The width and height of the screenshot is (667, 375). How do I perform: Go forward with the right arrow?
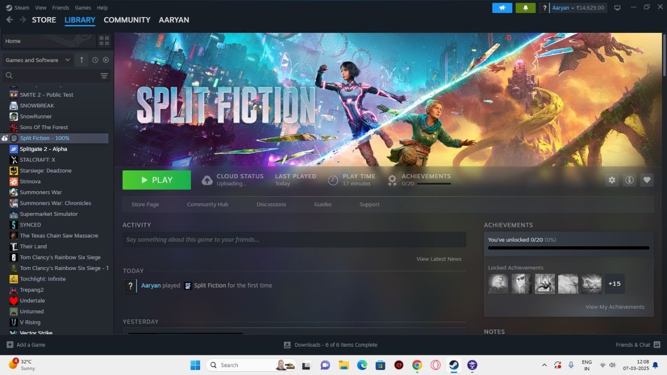[x=22, y=20]
